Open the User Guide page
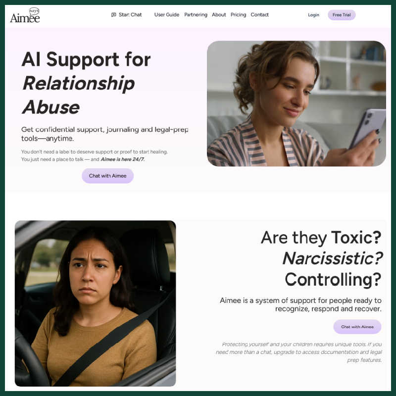This screenshot has width=396, height=396. [x=167, y=15]
